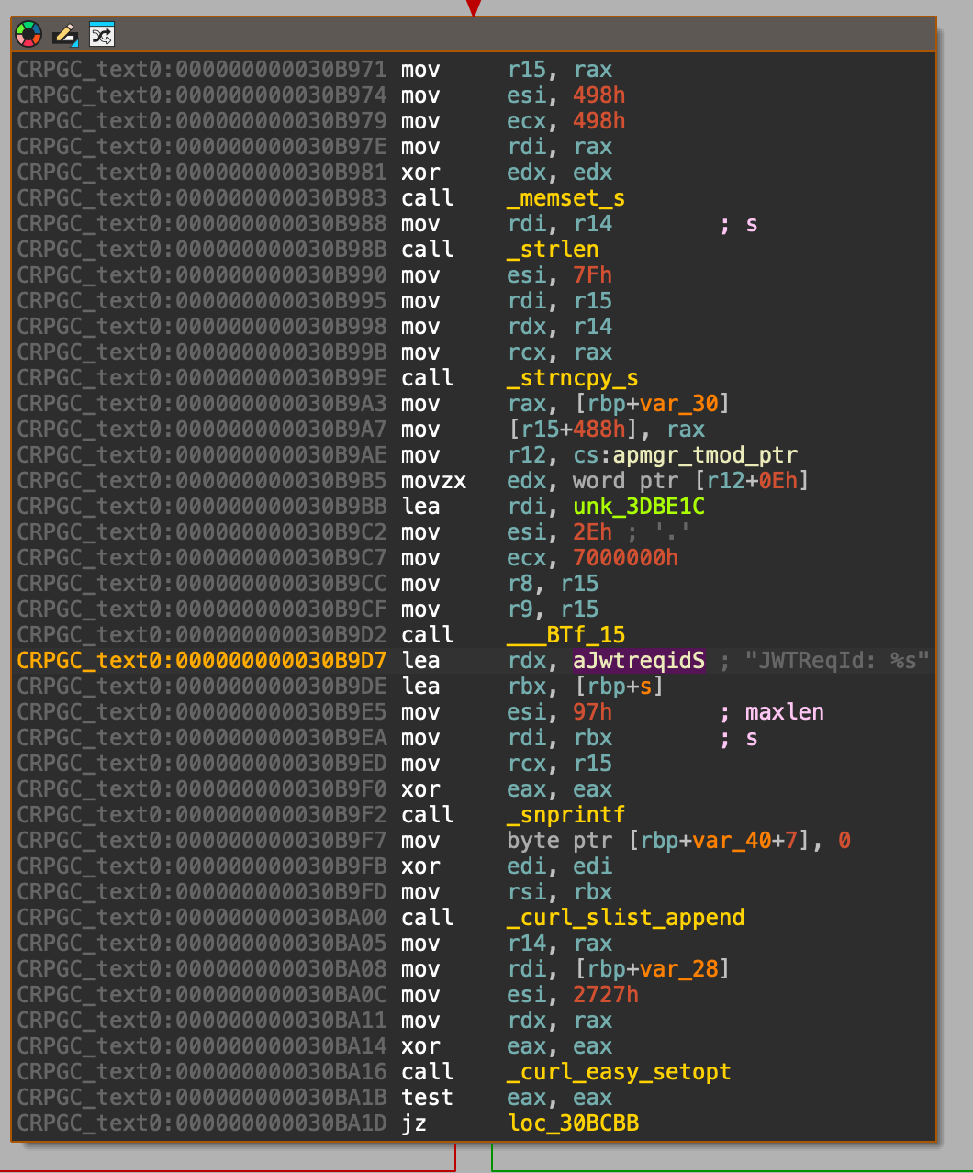Screen dimensions: 973x1173
Task: Select the _strlen function name
Action: click(x=554, y=250)
